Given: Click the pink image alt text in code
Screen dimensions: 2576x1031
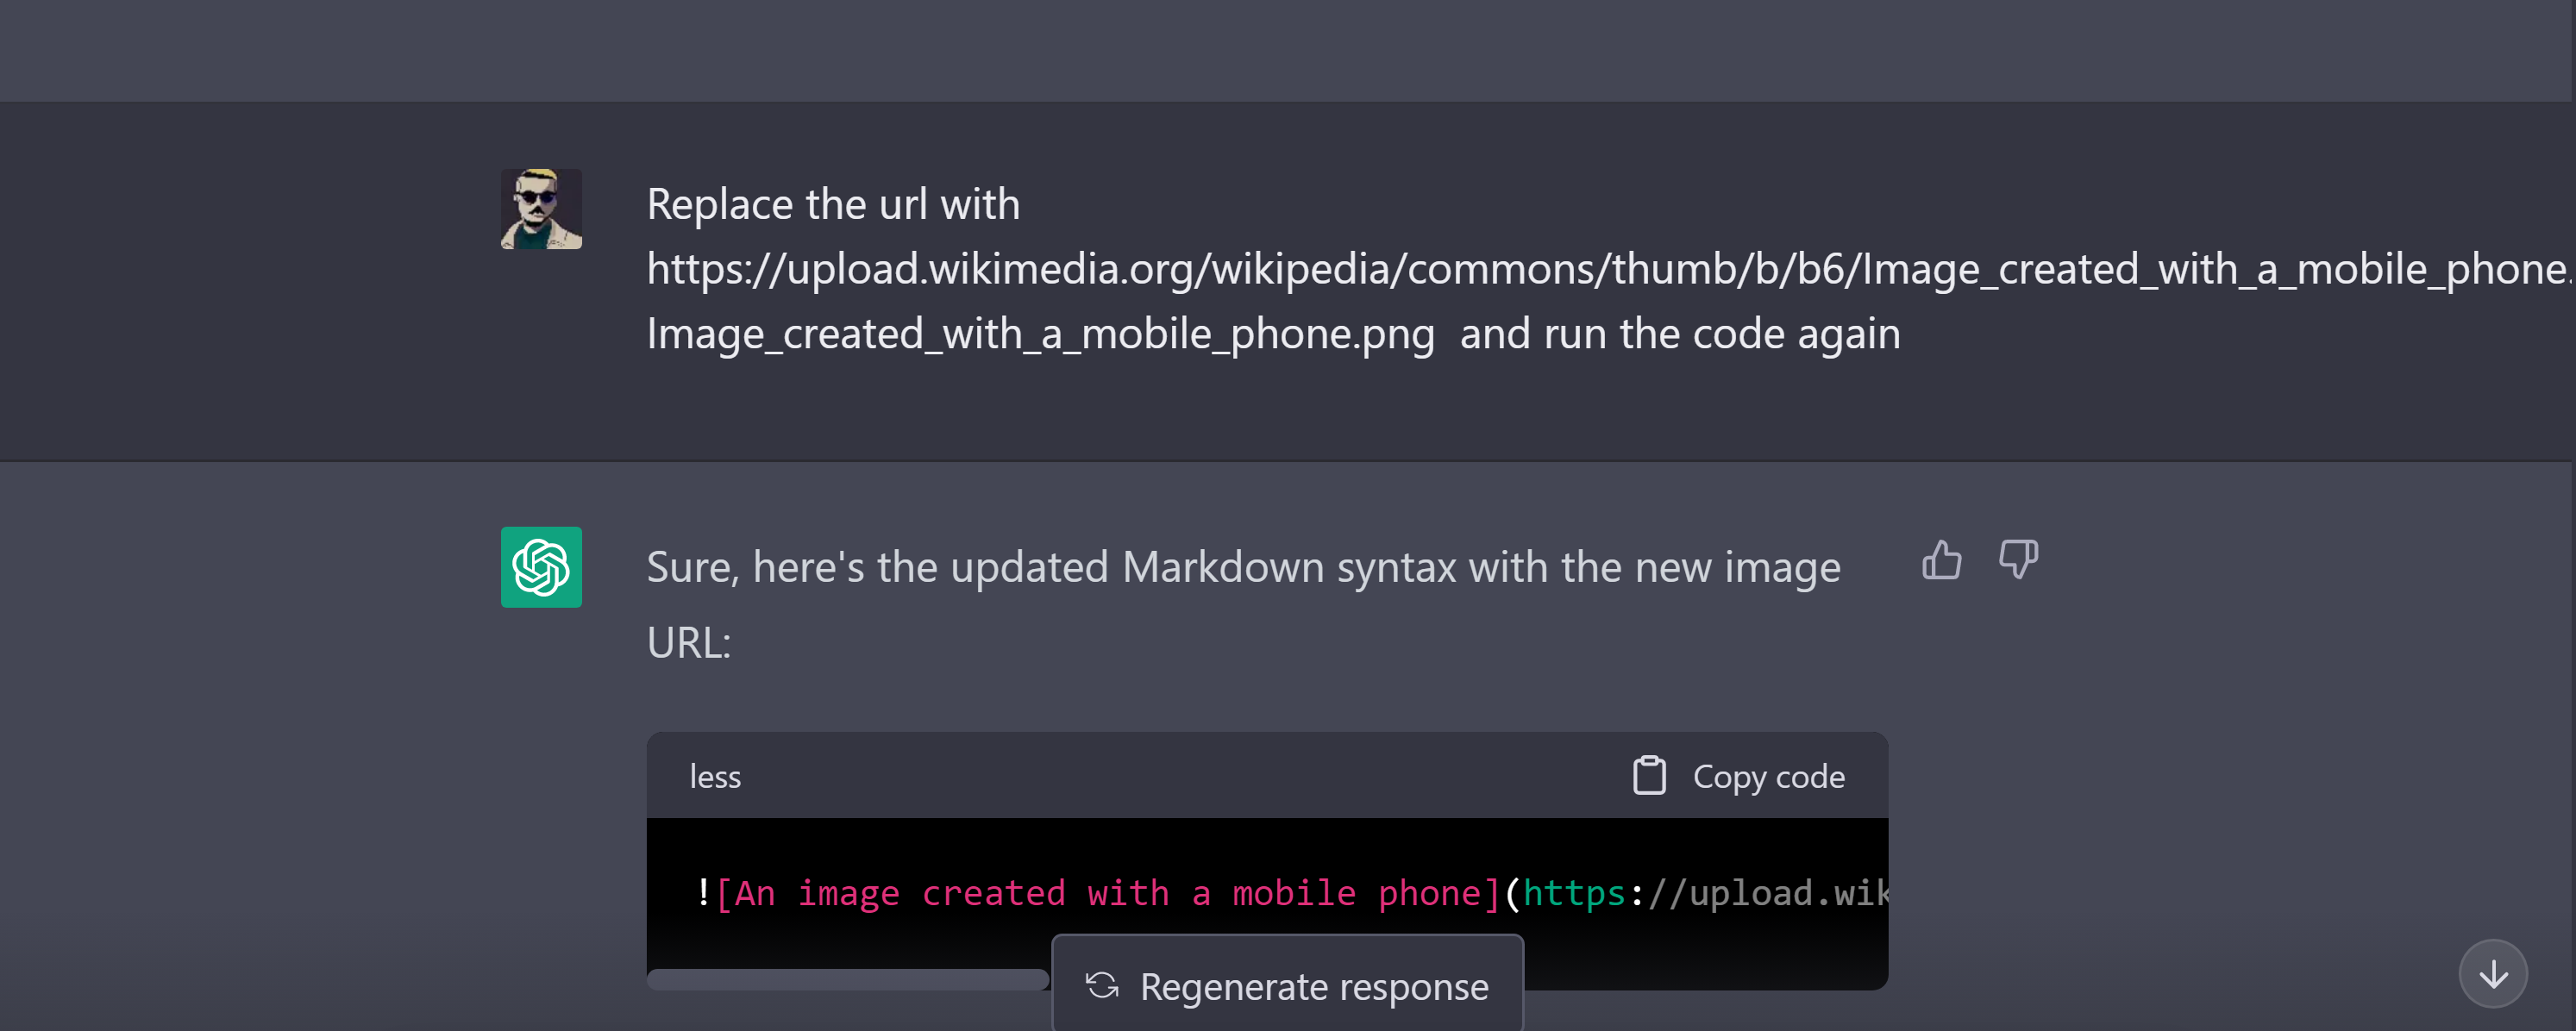Looking at the screenshot, I should coord(1108,893).
